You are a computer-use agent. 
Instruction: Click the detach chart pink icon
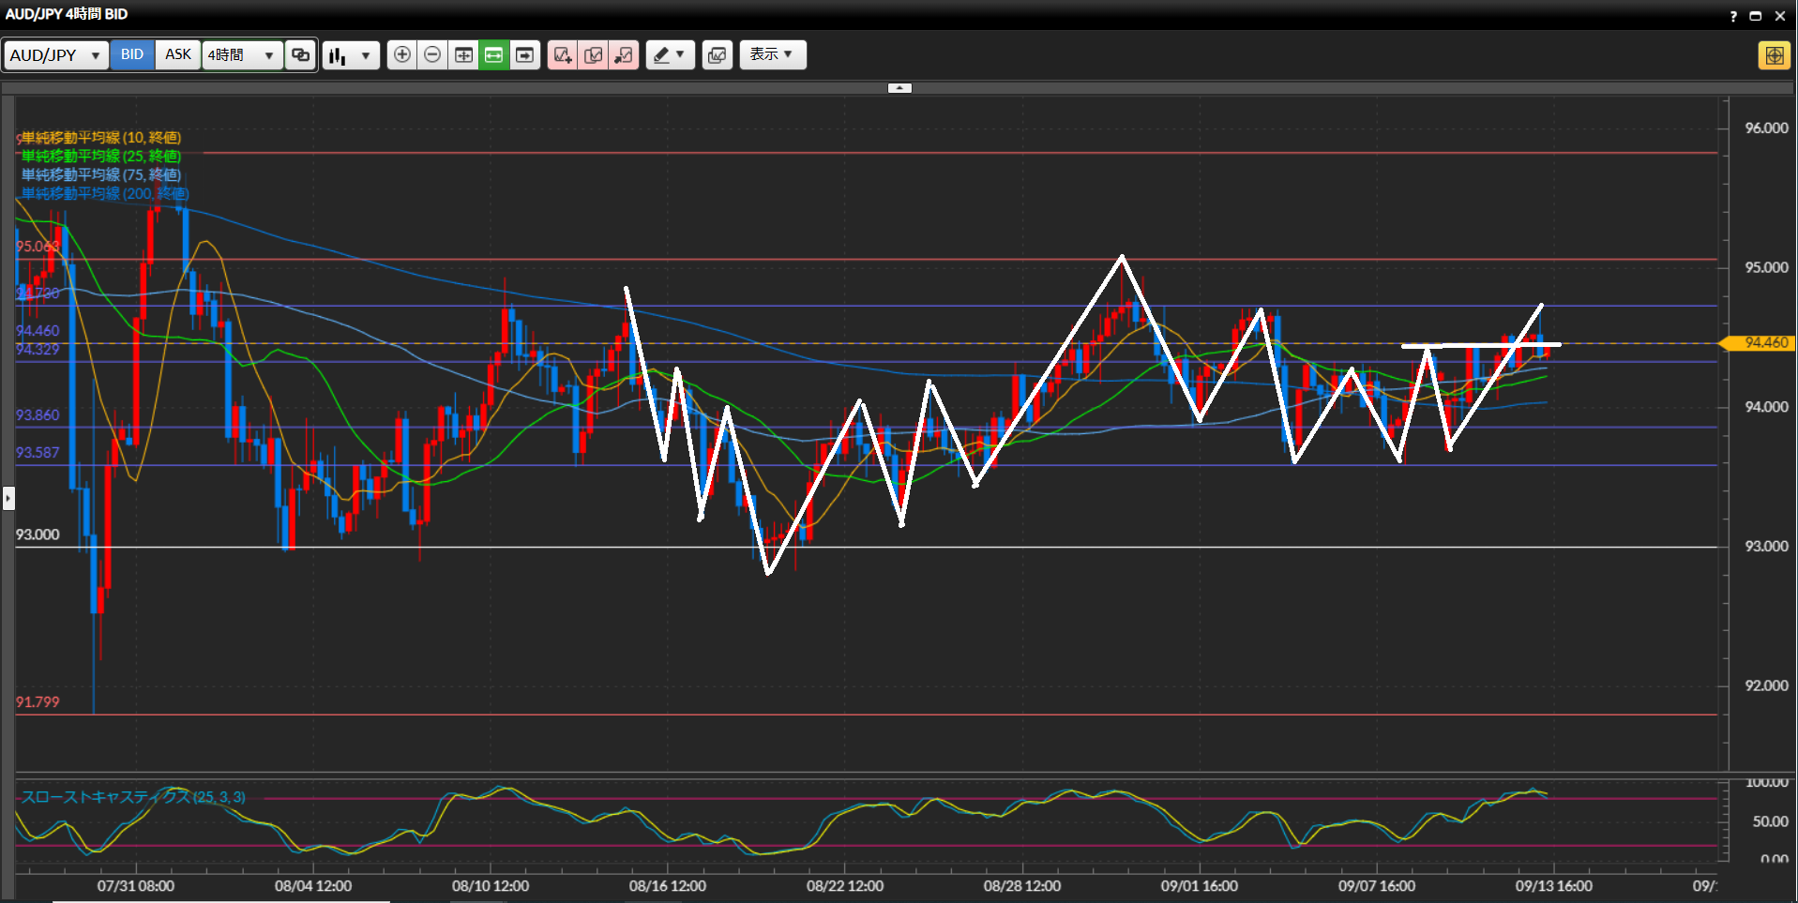click(624, 55)
